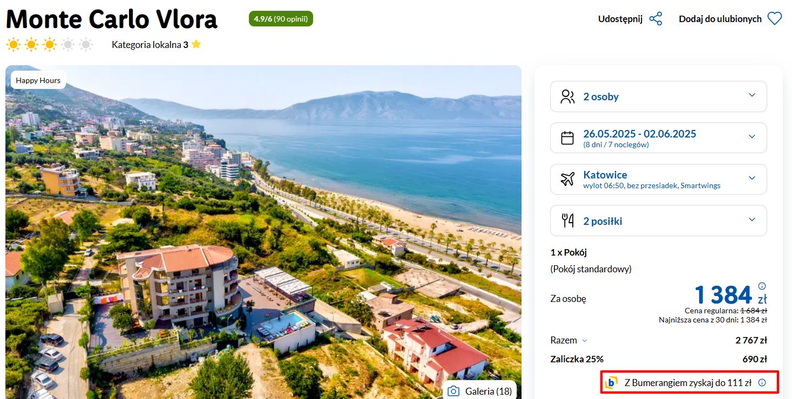Click the calendar icon in the date field

click(x=567, y=138)
